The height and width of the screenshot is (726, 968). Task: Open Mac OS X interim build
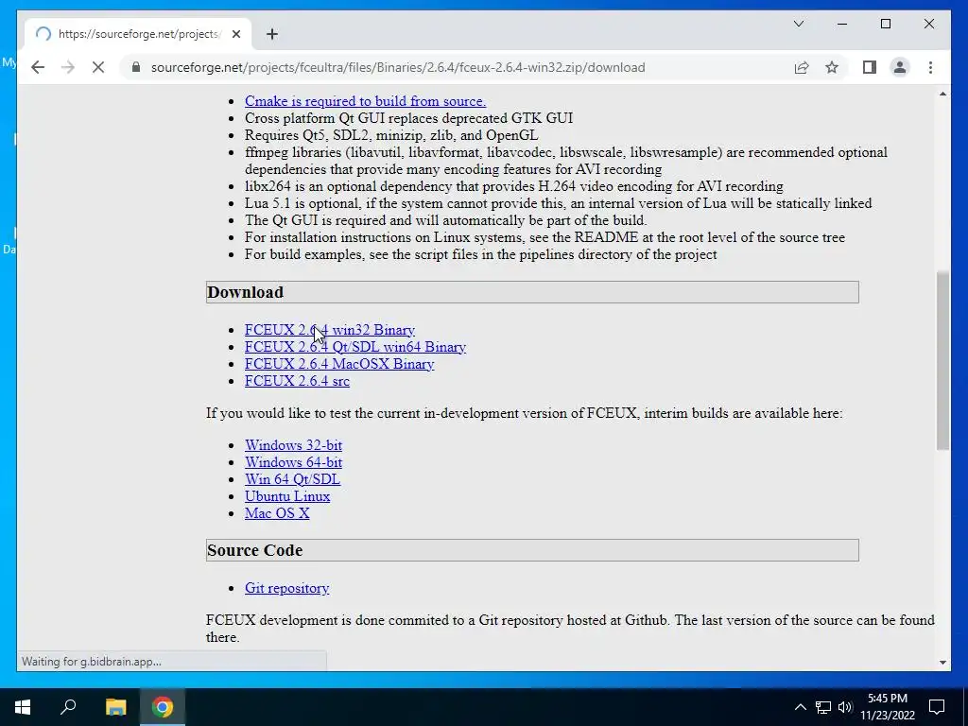click(x=277, y=513)
